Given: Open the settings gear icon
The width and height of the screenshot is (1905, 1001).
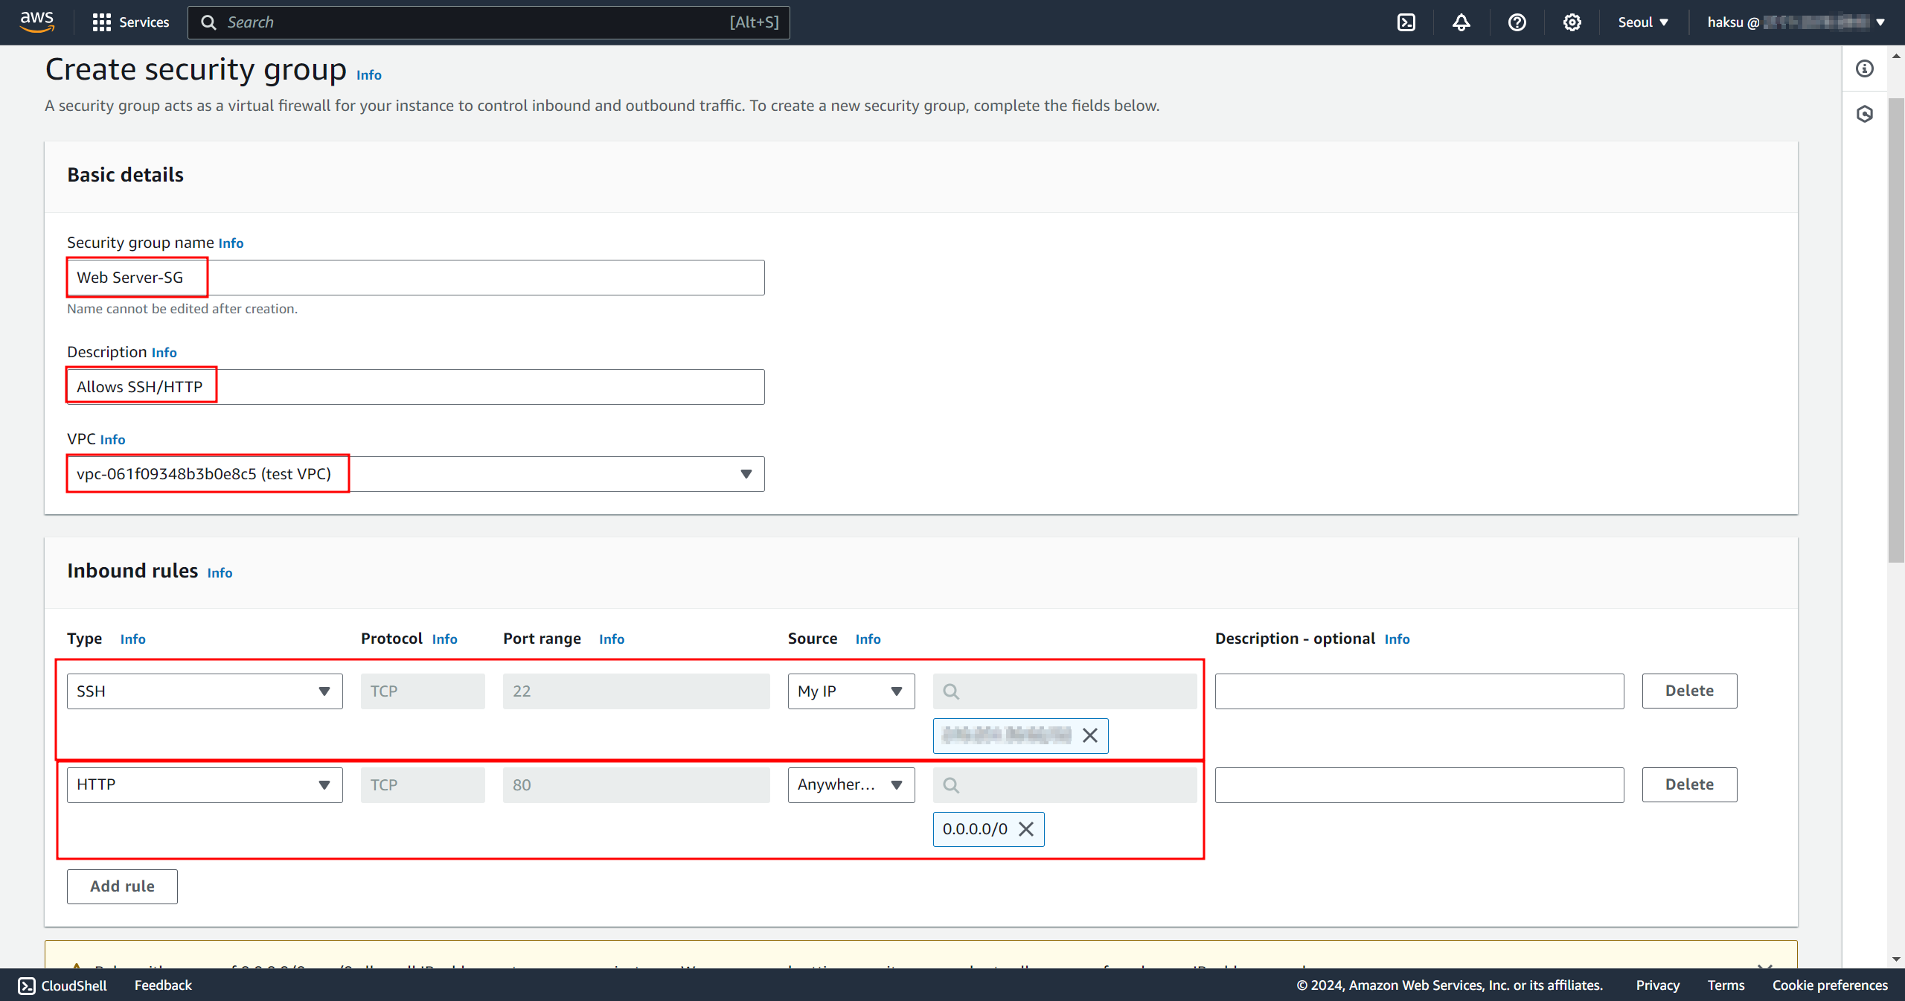Looking at the screenshot, I should pos(1572,22).
